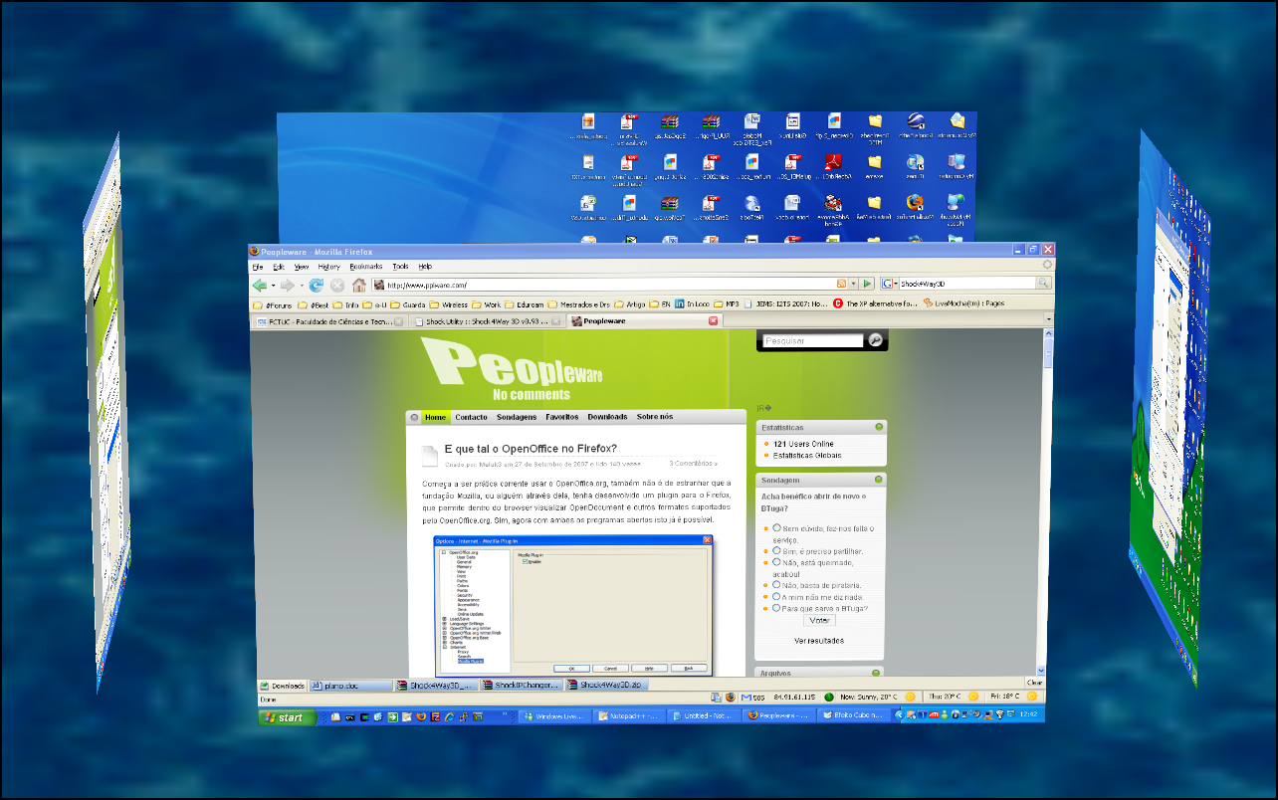Close the Shock Utility tab
Viewport: 1278px width, 800px height.
(x=556, y=321)
